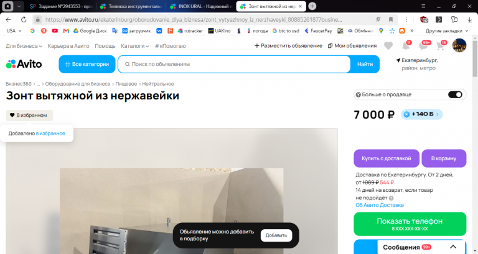Open Avito notifications bell icon

(x=406, y=46)
